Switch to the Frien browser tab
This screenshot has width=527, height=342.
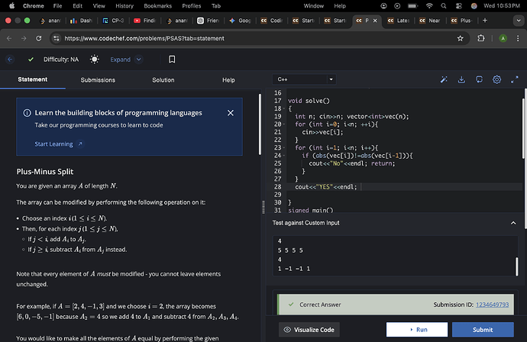click(208, 21)
